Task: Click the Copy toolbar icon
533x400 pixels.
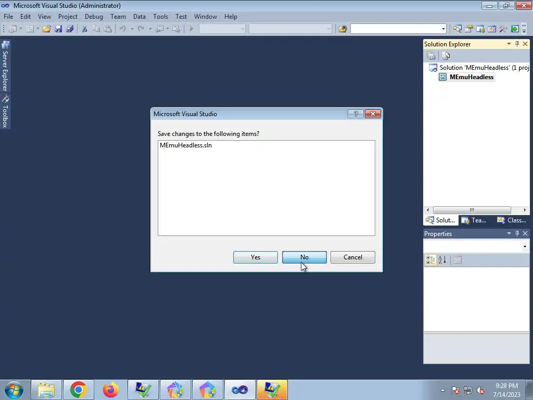Action: point(96,29)
